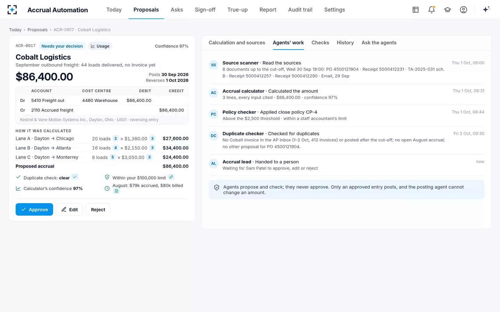
Task: Approve the Cobalt Logistics accrual
Action: click(34, 209)
